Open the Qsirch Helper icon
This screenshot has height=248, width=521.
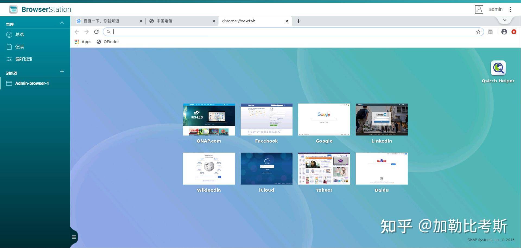pos(498,68)
